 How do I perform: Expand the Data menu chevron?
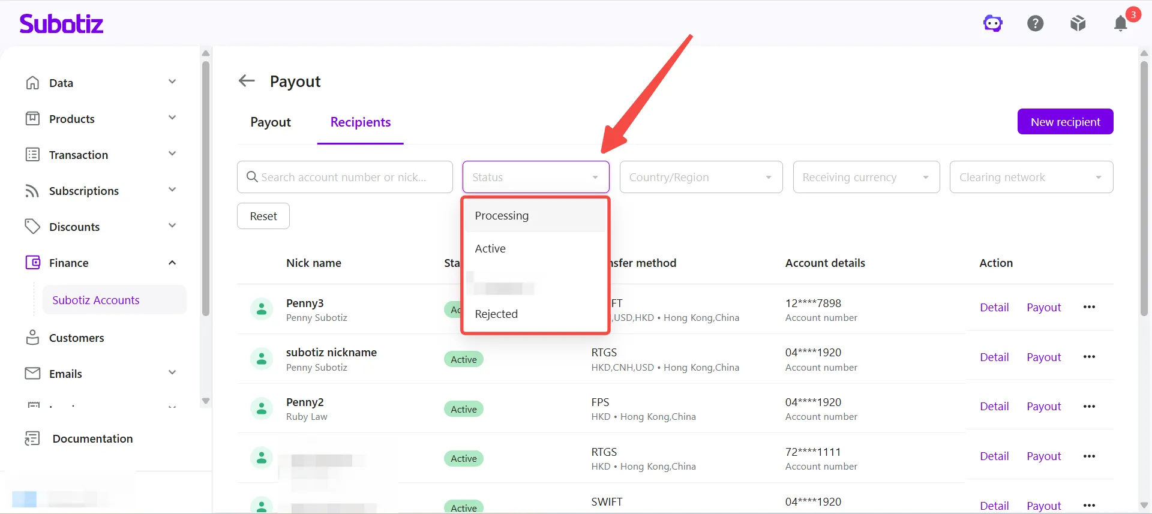coord(172,82)
